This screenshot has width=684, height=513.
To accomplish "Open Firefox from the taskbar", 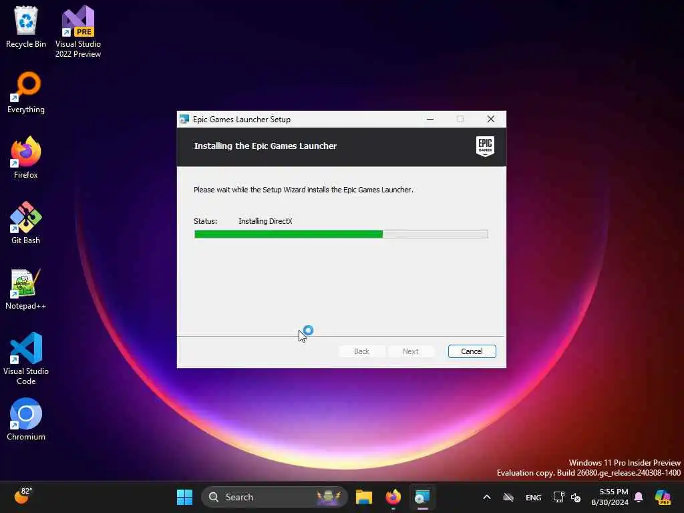I will (393, 497).
